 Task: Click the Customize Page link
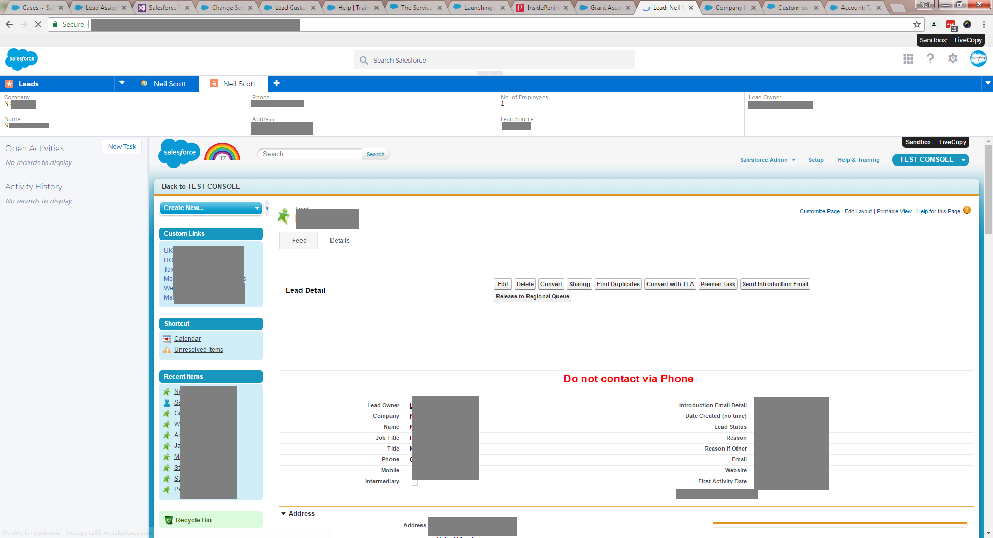[820, 211]
